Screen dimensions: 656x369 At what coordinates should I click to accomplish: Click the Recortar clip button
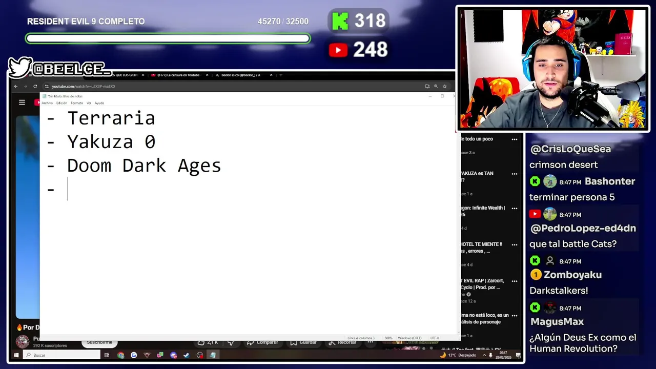tap(343, 342)
